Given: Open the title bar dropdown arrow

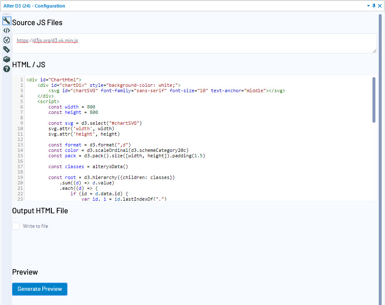Looking at the screenshot, I should [368, 6].
